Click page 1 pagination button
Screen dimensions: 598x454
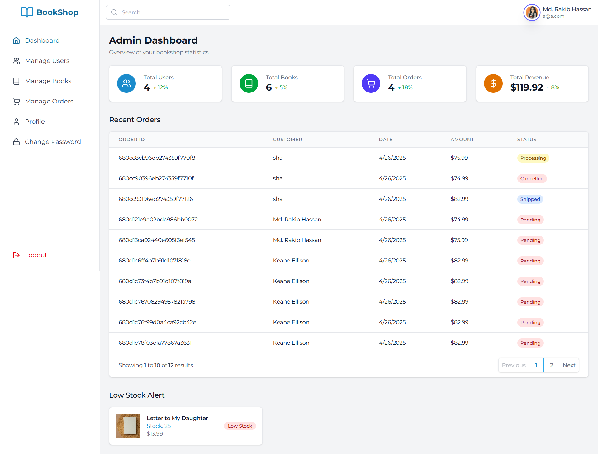coord(536,365)
